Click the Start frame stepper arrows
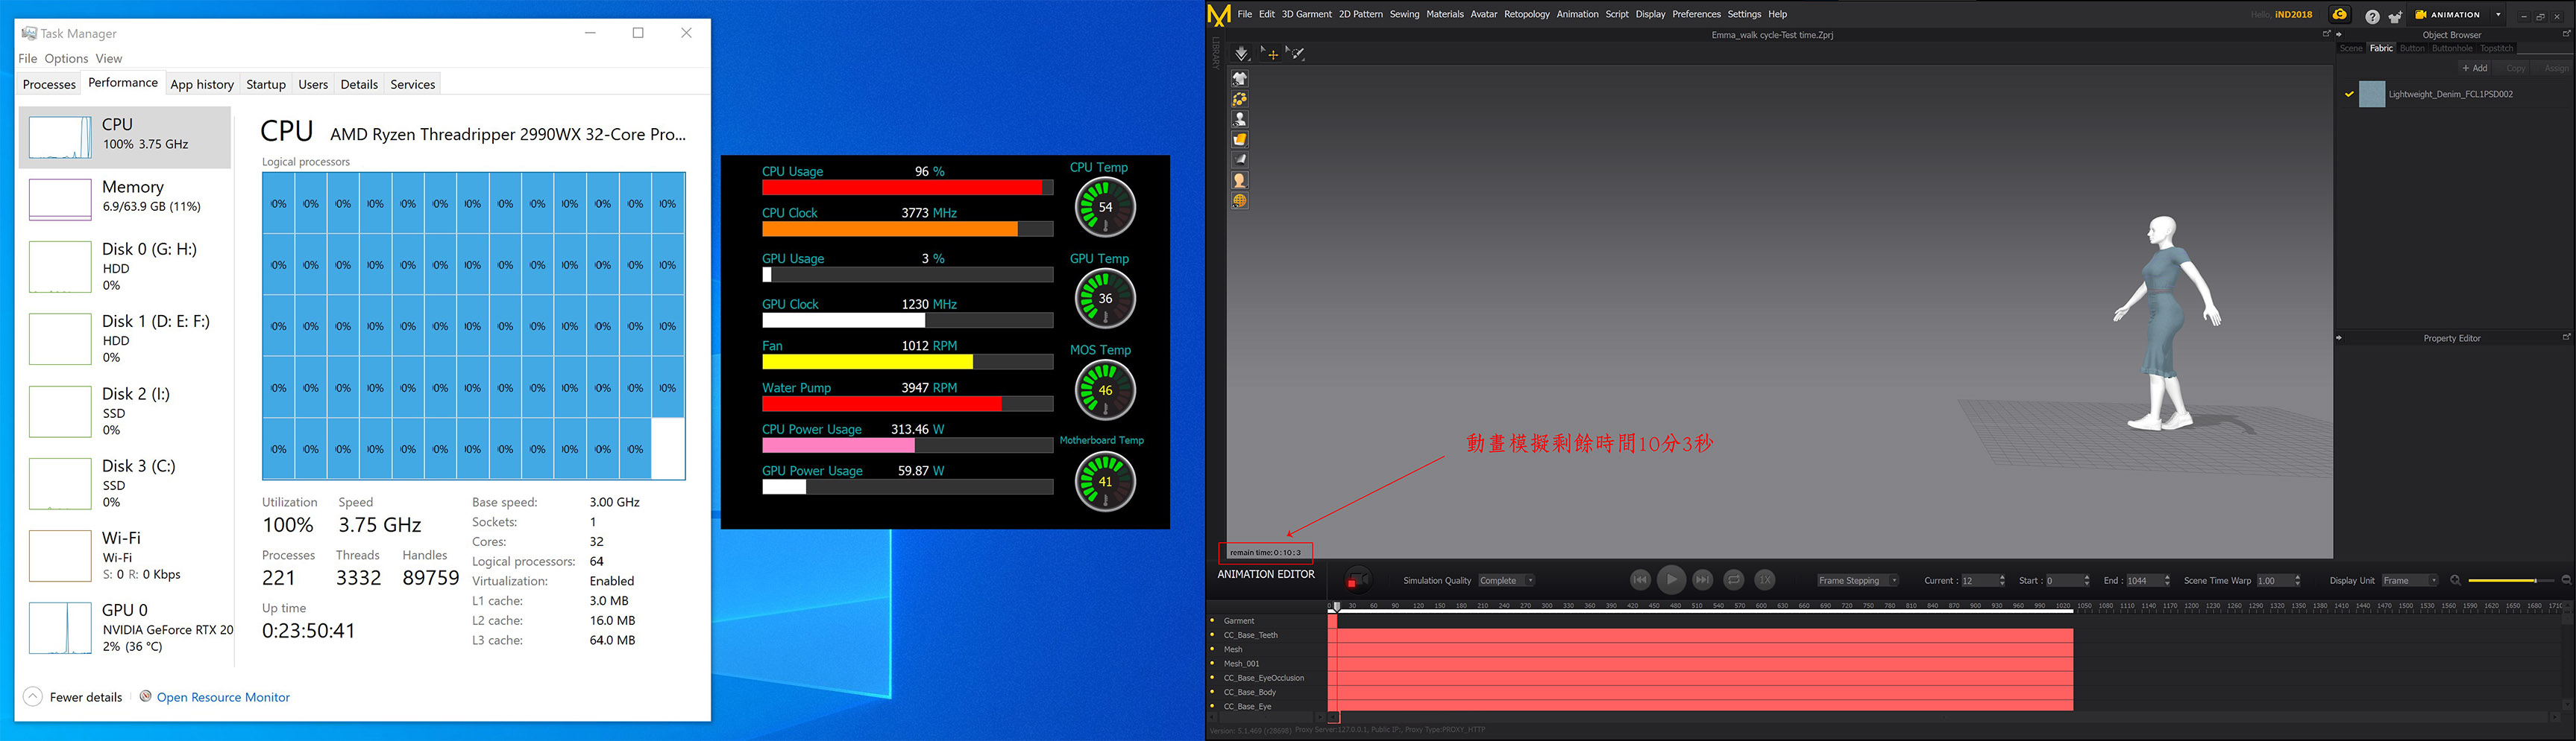2576x741 pixels. point(2086,580)
